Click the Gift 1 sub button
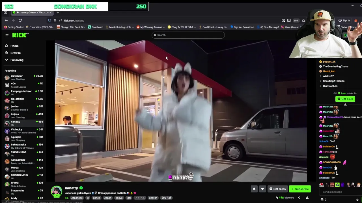 click(345, 99)
